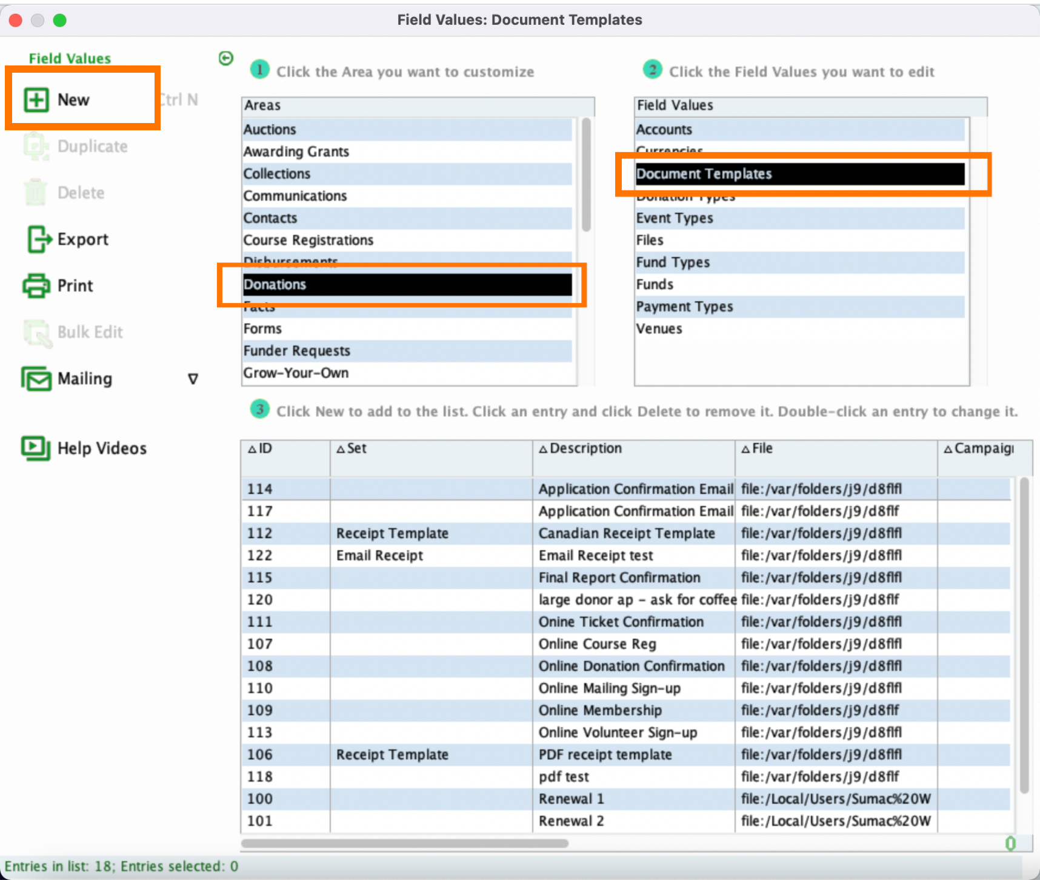1040x880 pixels.
Task: Collapse sidebar with green arrow circle icon
Action: click(x=225, y=58)
